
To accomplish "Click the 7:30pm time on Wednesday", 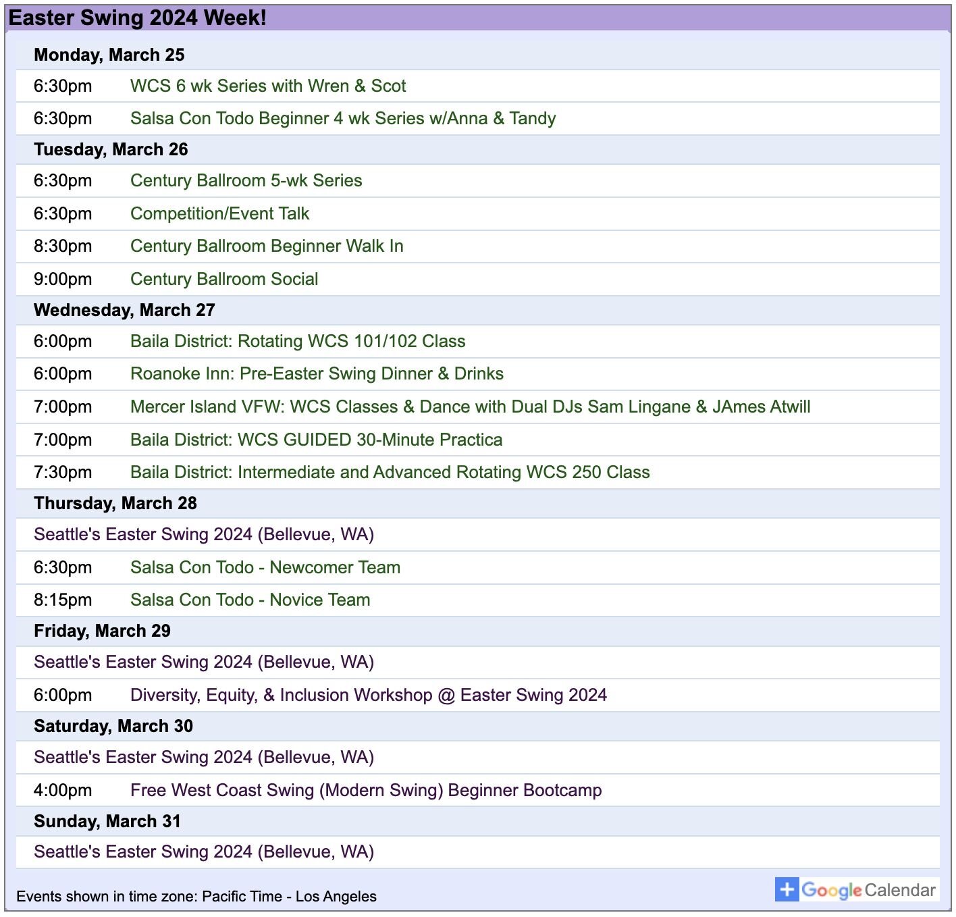I will pyautogui.click(x=63, y=472).
